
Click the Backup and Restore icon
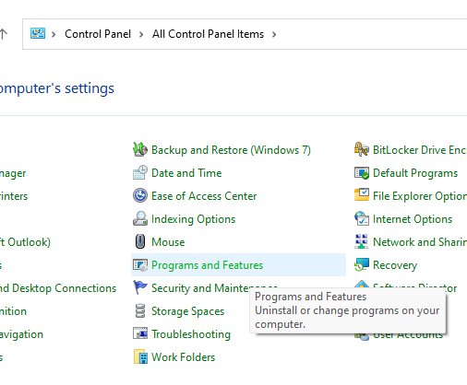[x=140, y=149]
